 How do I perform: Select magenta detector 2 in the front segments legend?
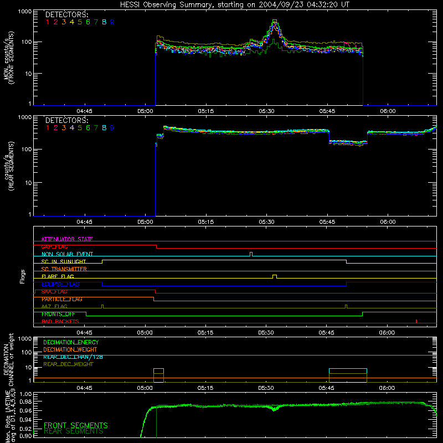point(56,22)
